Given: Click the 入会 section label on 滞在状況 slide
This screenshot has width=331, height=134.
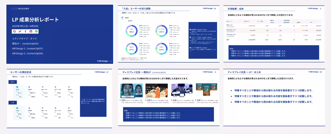Looking at the screenshot, I should [12, 102].
